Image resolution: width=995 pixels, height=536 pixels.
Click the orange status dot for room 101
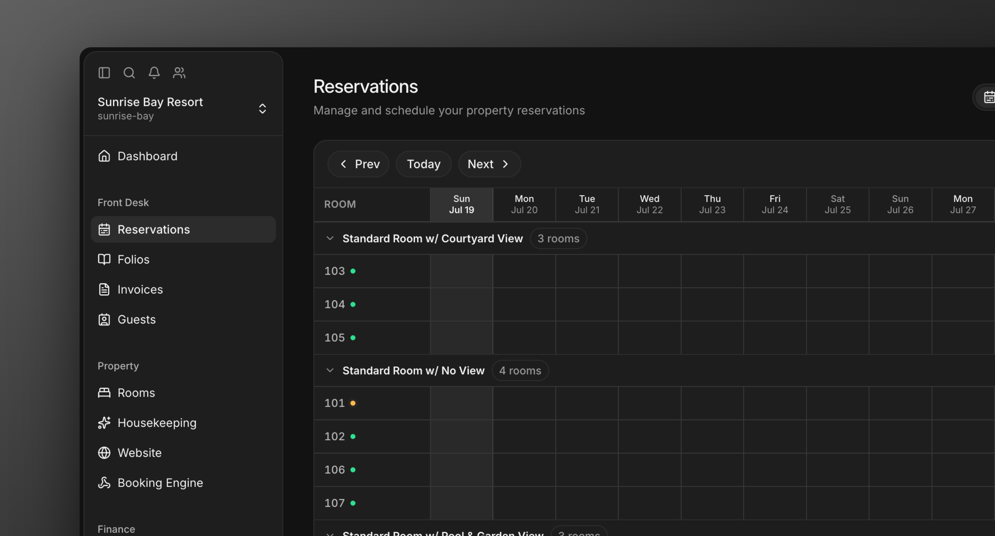tap(353, 403)
